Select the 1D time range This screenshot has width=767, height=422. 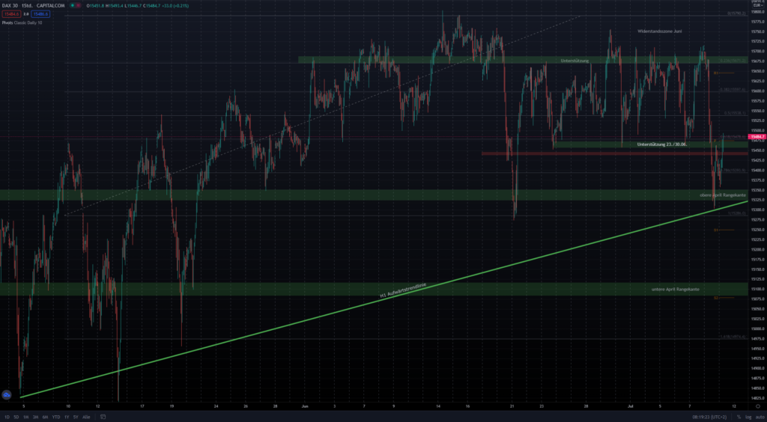pyautogui.click(x=7, y=416)
